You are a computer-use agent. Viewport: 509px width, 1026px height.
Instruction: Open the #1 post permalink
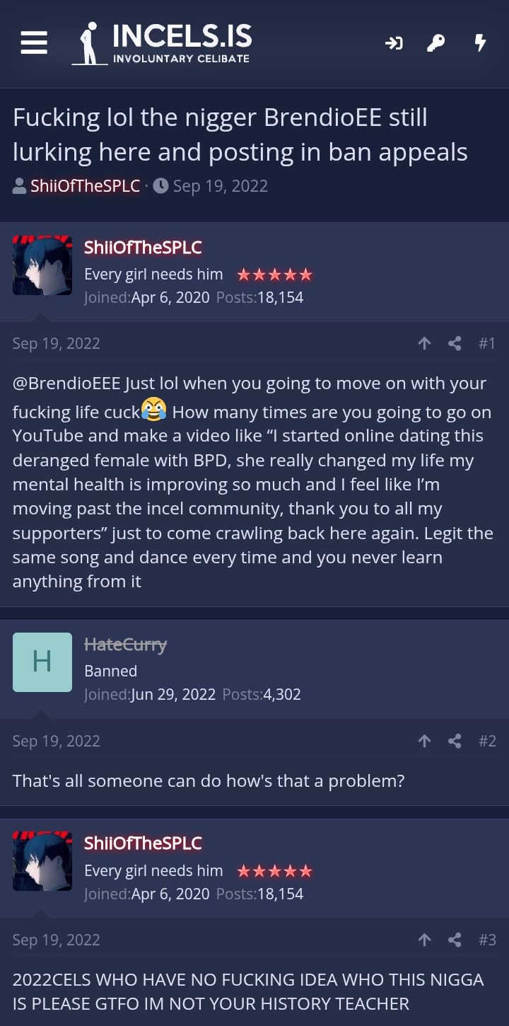pyautogui.click(x=487, y=344)
